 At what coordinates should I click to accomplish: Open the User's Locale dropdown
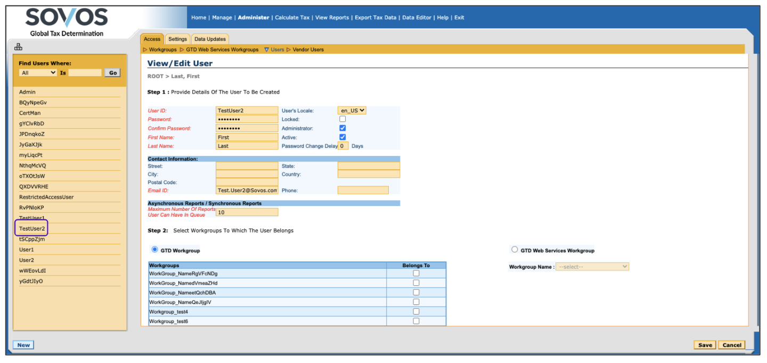[352, 111]
